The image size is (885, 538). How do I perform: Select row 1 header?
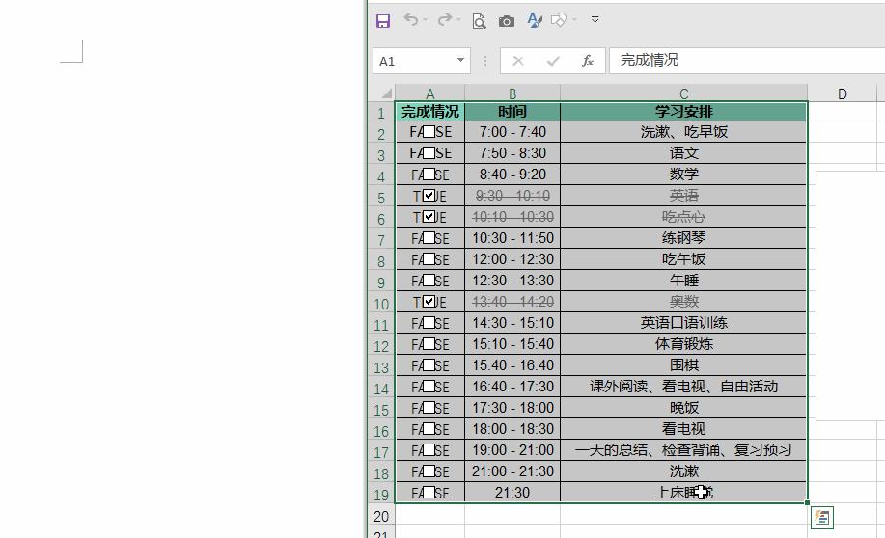tap(381, 113)
